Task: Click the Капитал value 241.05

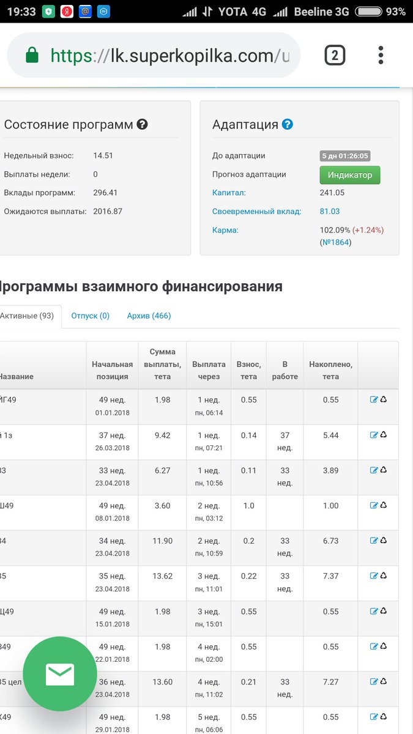Action: click(332, 193)
